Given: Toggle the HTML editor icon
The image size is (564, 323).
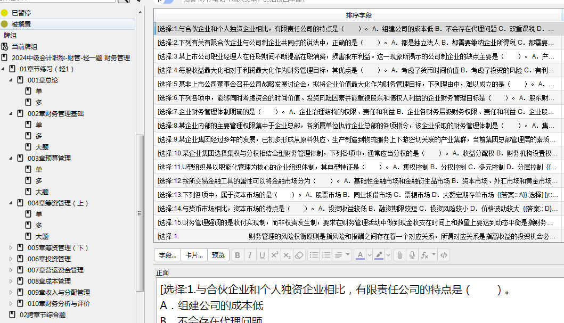Looking at the screenshot, I should (444, 255).
